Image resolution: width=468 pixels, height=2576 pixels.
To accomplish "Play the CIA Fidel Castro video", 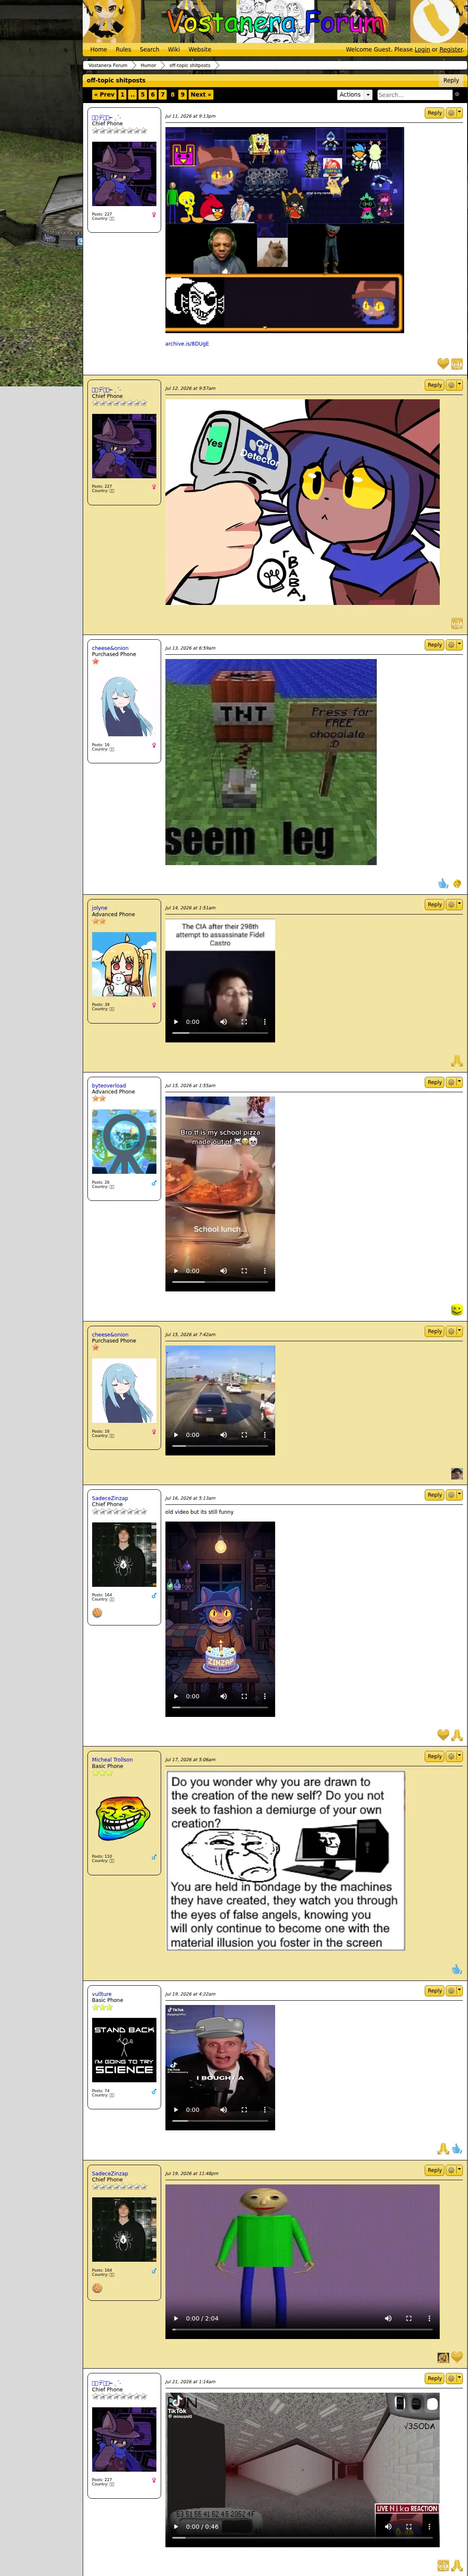I will (x=176, y=1021).
